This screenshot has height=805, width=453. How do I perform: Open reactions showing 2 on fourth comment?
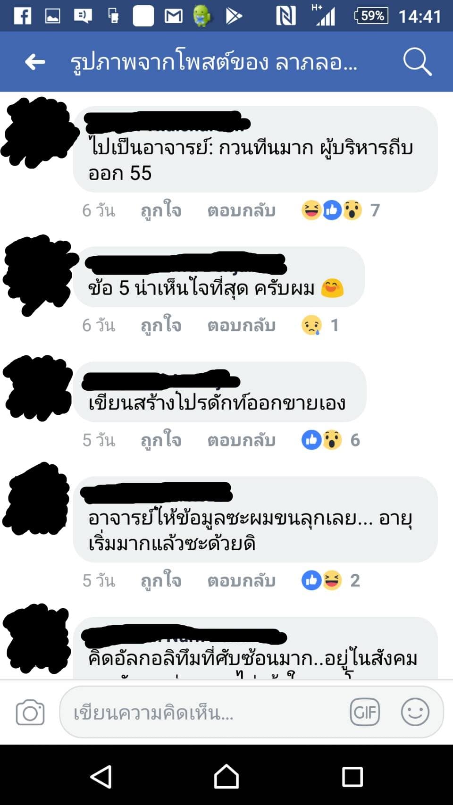coord(331,580)
